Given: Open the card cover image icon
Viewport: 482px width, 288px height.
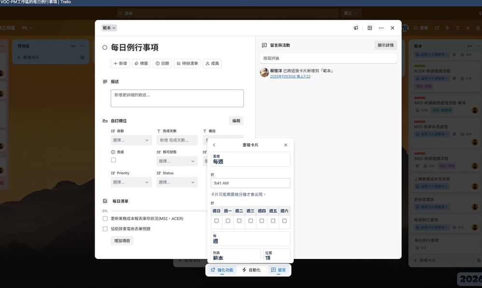Looking at the screenshot, I should 369,28.
